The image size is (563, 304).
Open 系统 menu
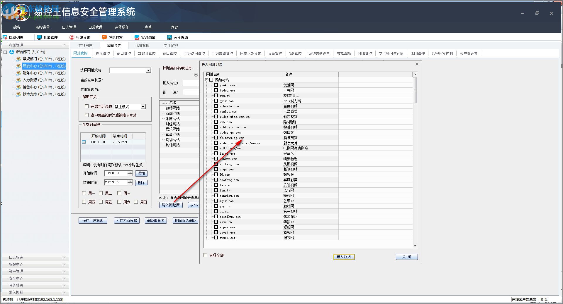point(16,27)
